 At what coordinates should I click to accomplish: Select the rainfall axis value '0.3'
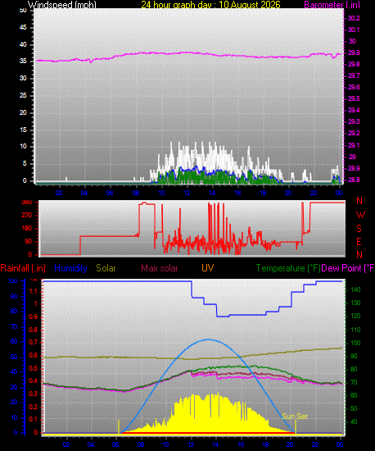pyautogui.click(x=34, y=394)
